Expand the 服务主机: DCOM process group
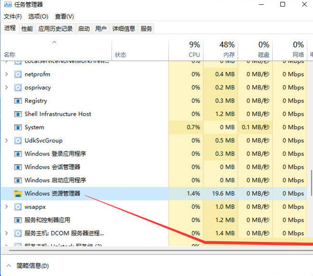Viewport: 313px width, 276px height. point(6,233)
